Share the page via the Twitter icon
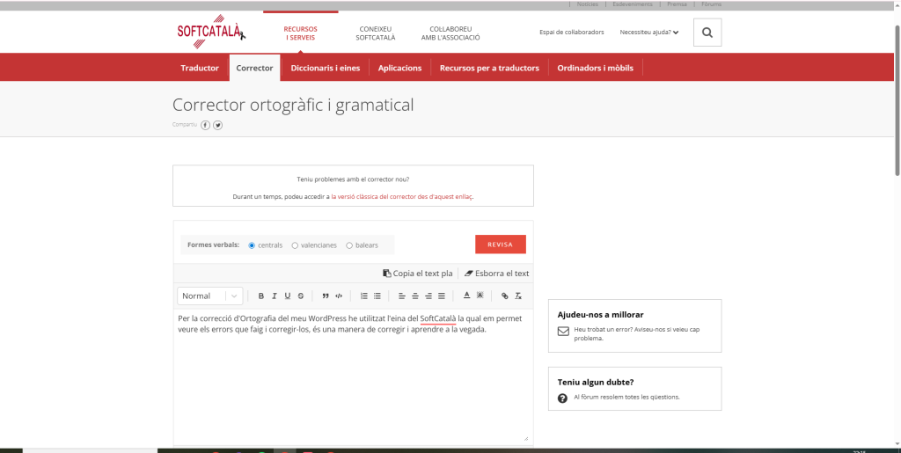901x453 pixels. pos(218,125)
